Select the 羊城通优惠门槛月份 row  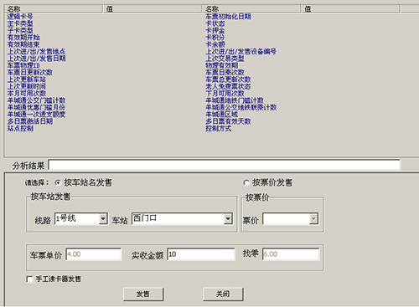36,107
